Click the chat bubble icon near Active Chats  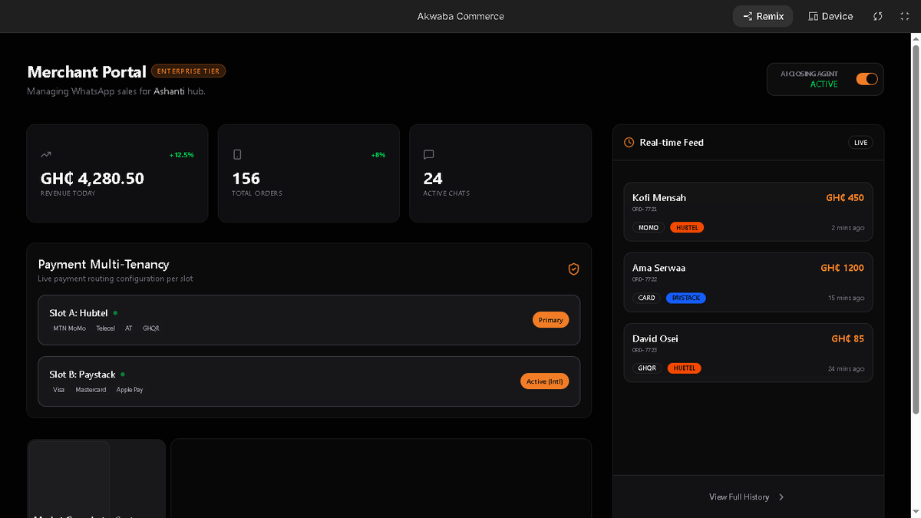coord(428,153)
